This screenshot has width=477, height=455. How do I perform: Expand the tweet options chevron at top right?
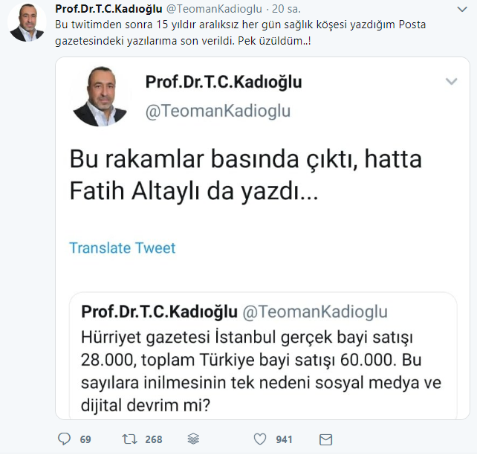(462, 10)
